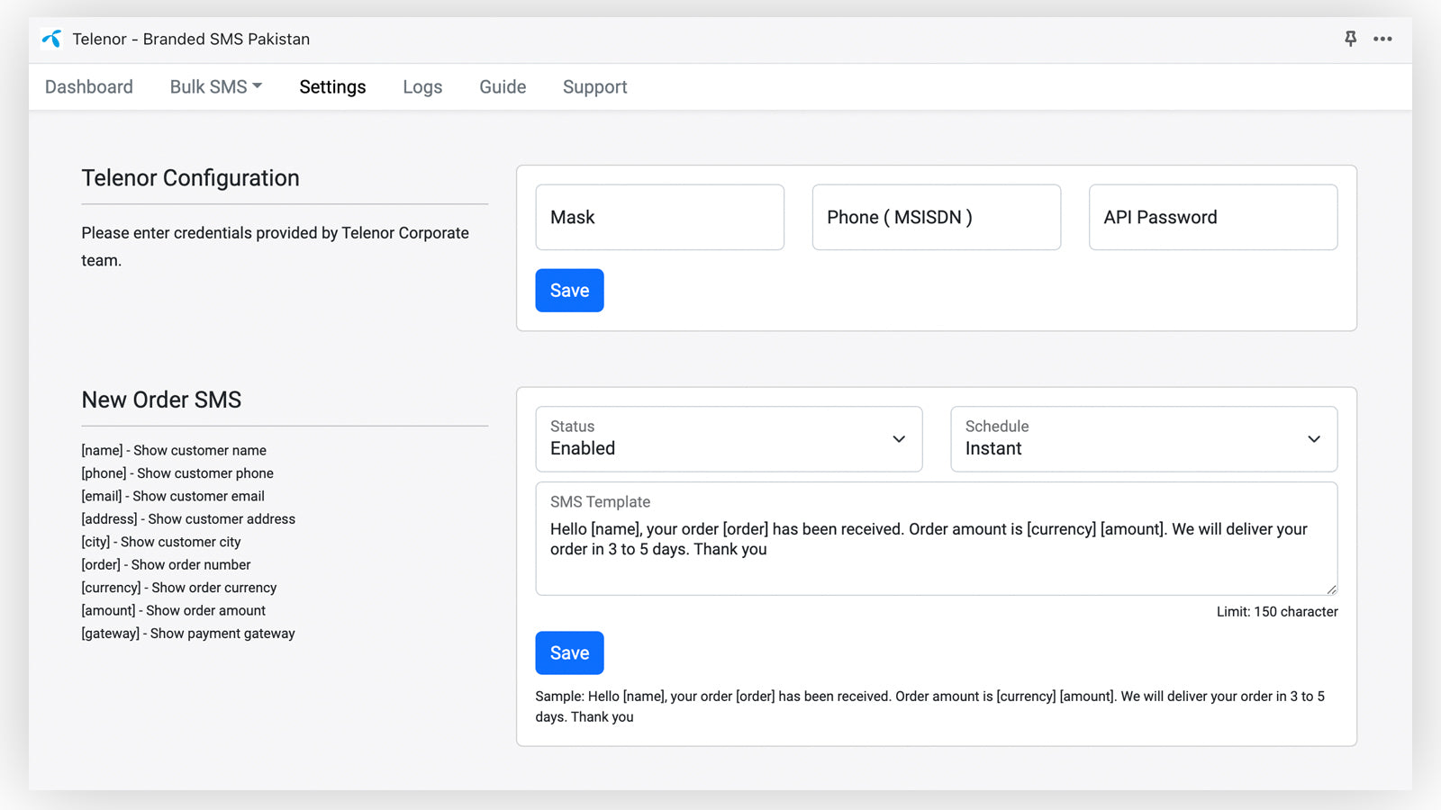The height and width of the screenshot is (810, 1441).
Task: Navigate to the Support tab
Action: coord(594,87)
